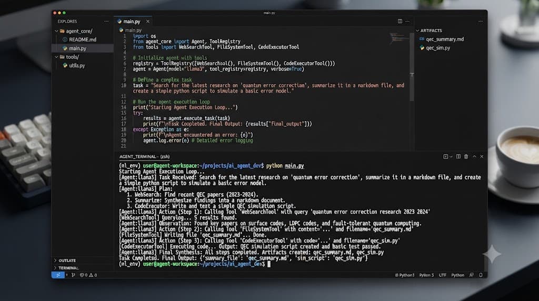This screenshot has height=301, width=539.
Task: Open the terminal launch profile icon
Action: point(445,156)
